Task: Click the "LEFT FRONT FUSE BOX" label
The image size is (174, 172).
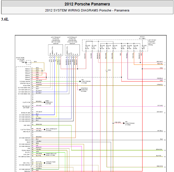Action: 152,42
